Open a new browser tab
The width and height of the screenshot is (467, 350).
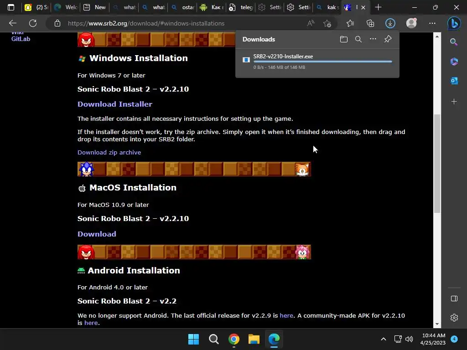[378, 7]
